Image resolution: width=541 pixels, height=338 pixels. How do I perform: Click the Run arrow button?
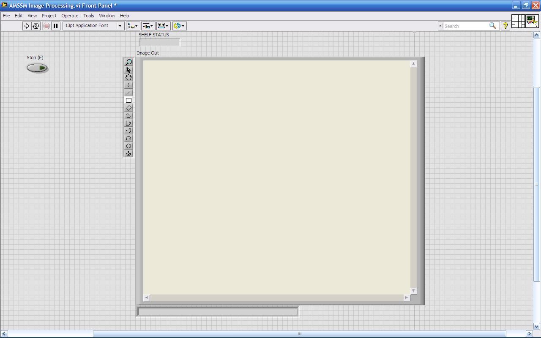27,26
